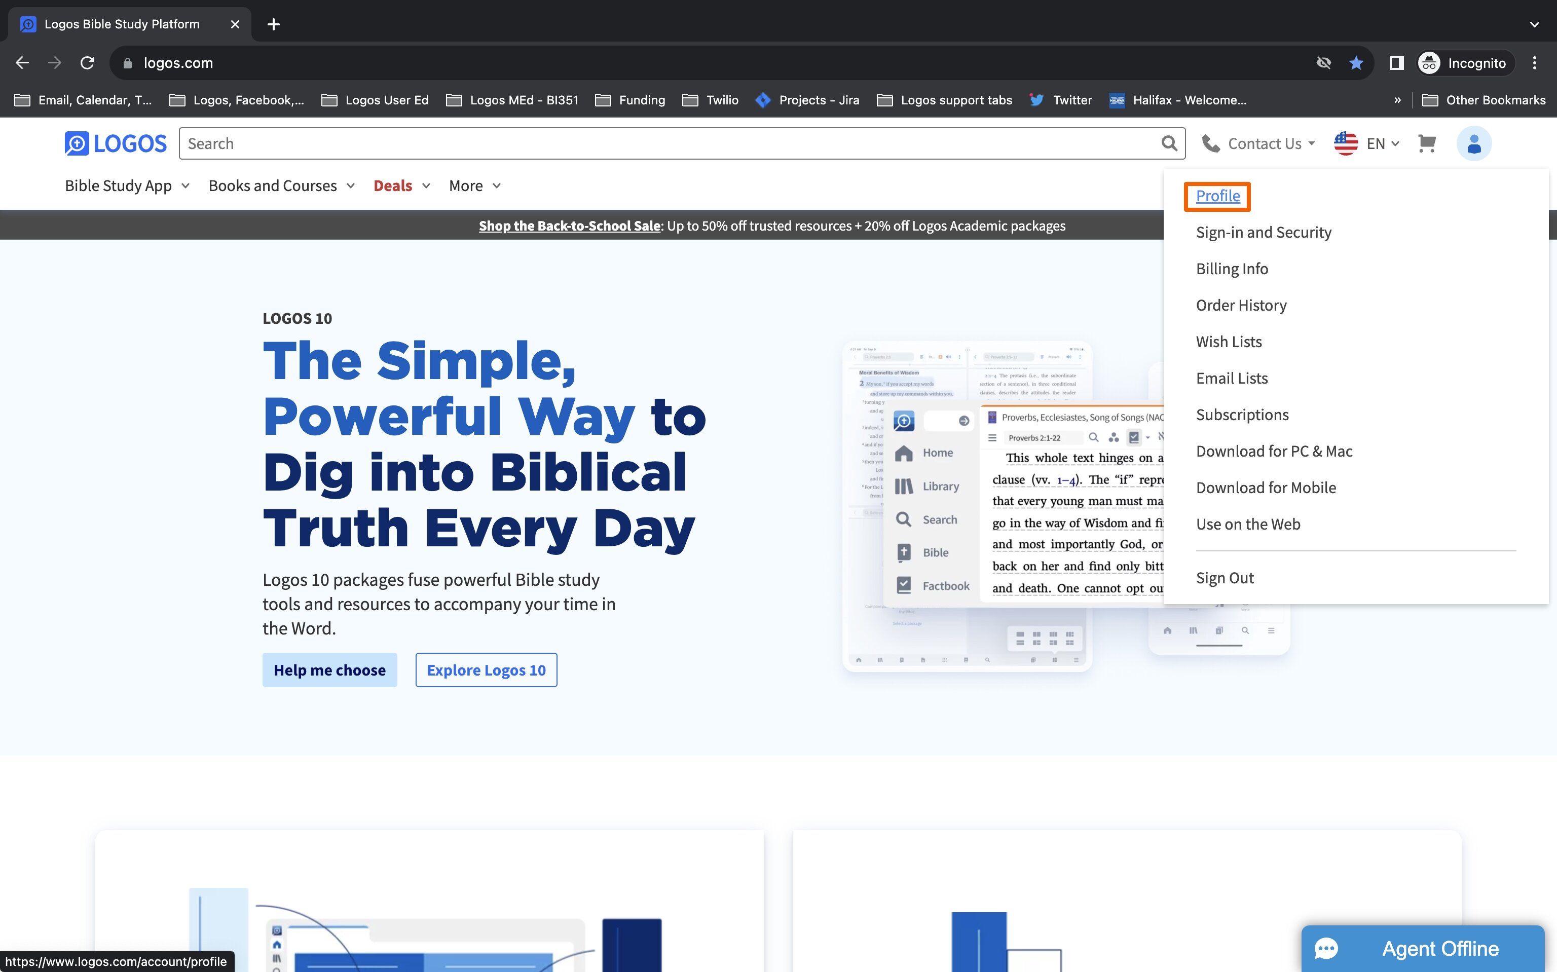Open Shop the Back-to-School Sale link

570,226
